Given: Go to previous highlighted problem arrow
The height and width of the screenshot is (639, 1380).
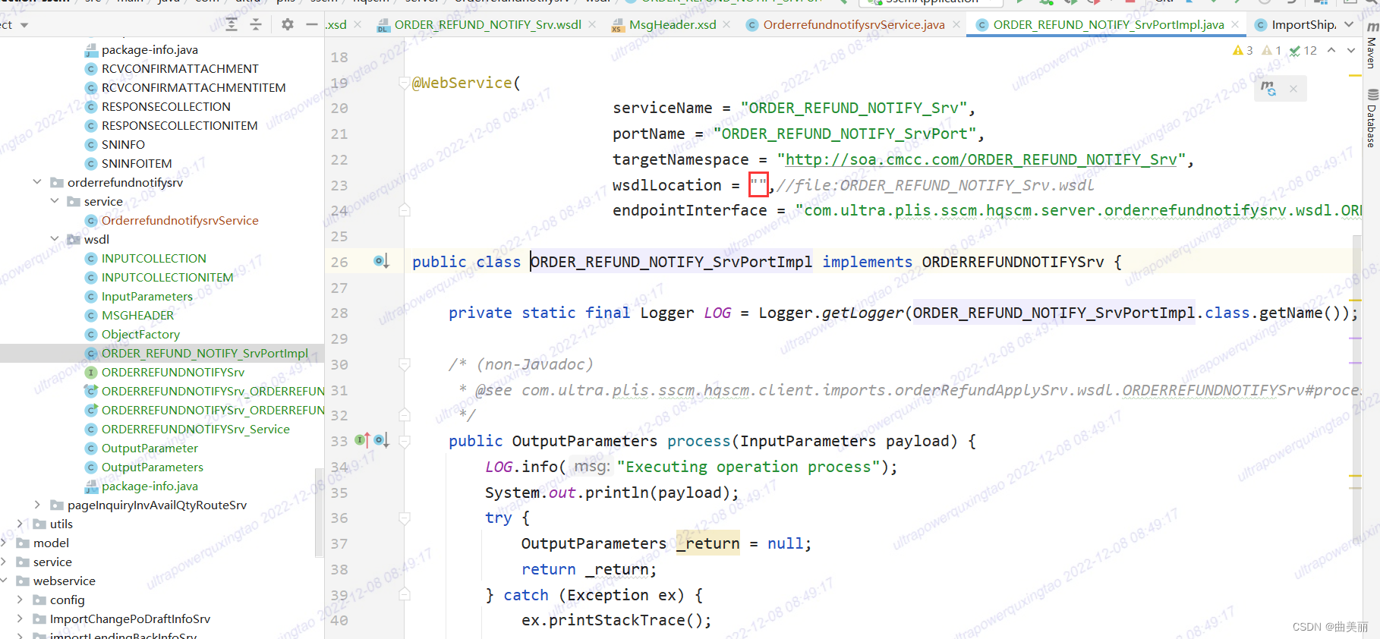Looking at the screenshot, I should 1331,50.
